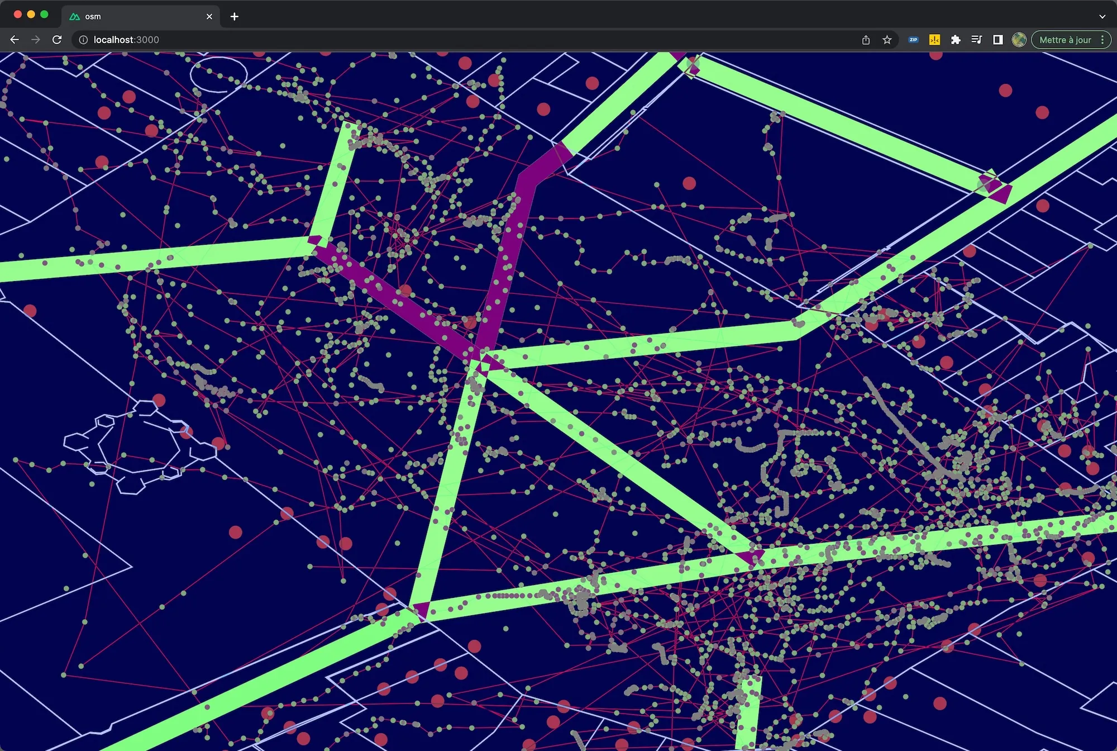Open the media controls icon
The image size is (1117, 751).
(x=976, y=40)
